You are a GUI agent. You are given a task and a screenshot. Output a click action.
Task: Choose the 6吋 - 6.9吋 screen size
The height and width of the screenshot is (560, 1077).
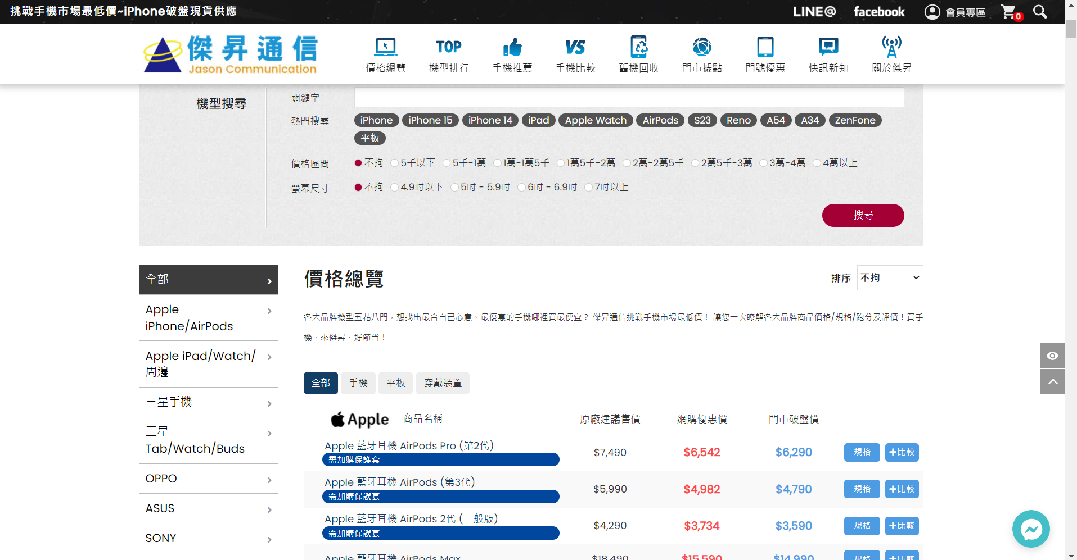[522, 187]
